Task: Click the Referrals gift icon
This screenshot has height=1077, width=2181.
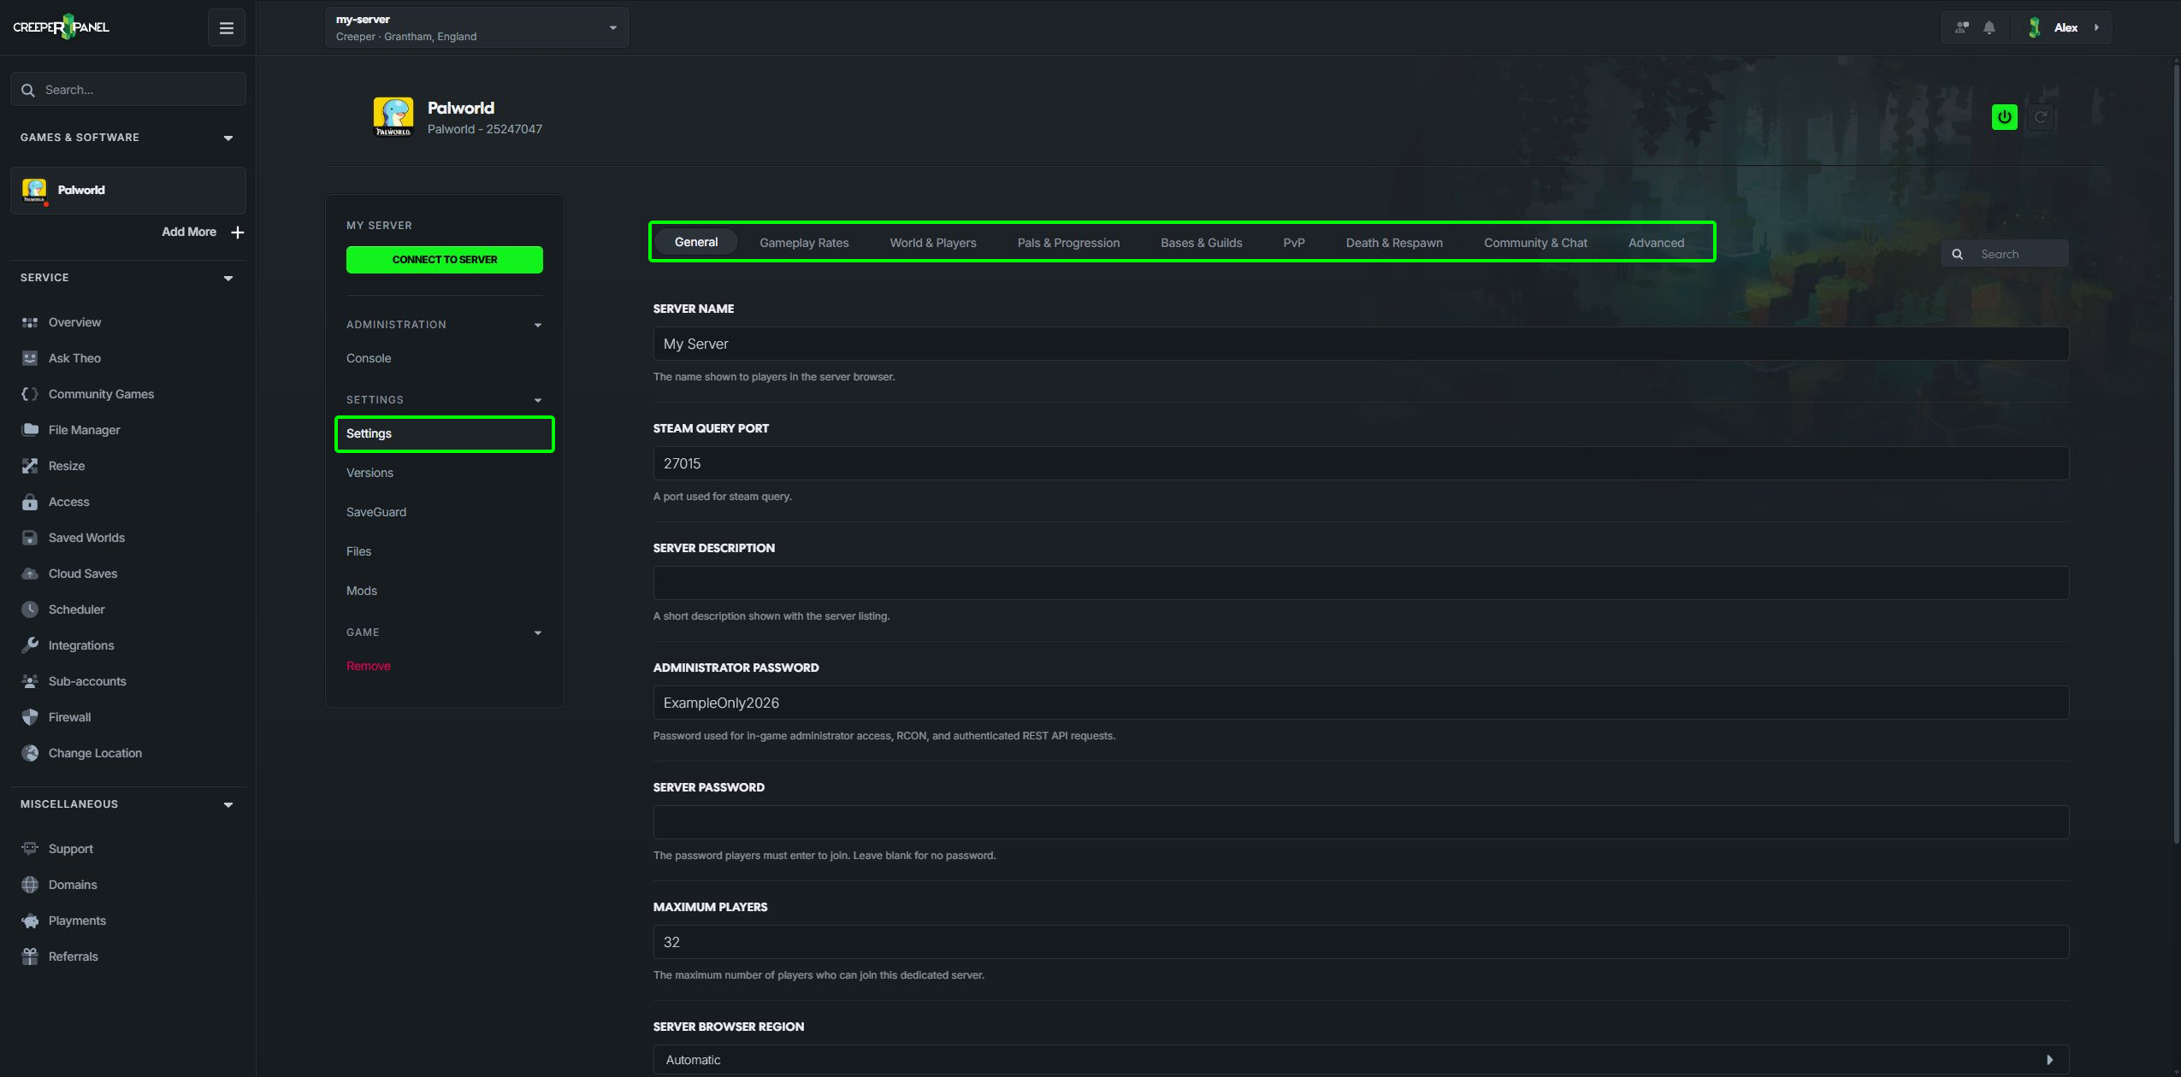Action: [x=30, y=956]
